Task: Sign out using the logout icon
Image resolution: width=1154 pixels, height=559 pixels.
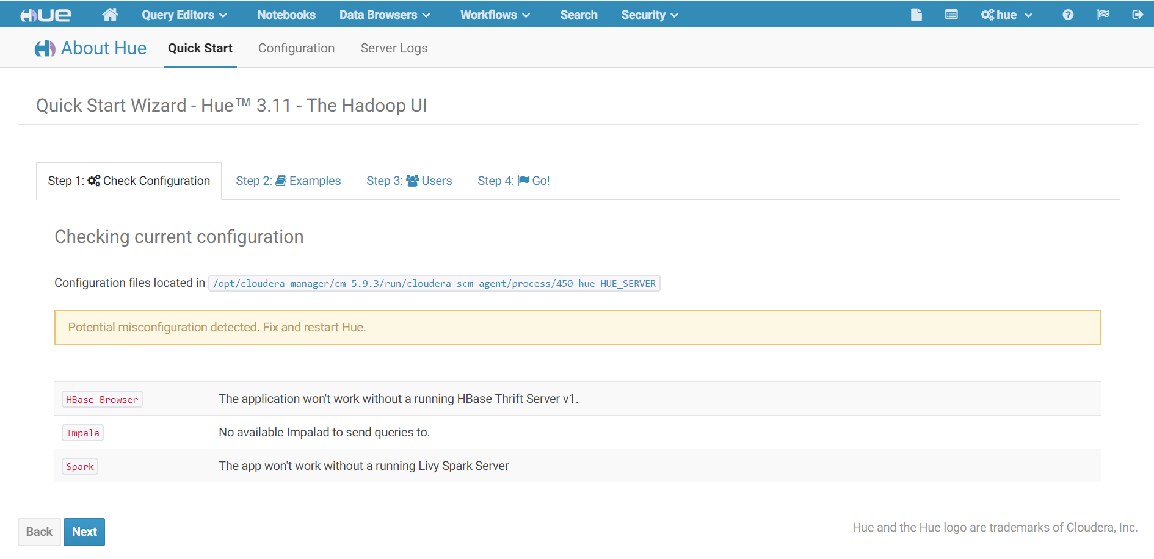Action: click(1138, 15)
